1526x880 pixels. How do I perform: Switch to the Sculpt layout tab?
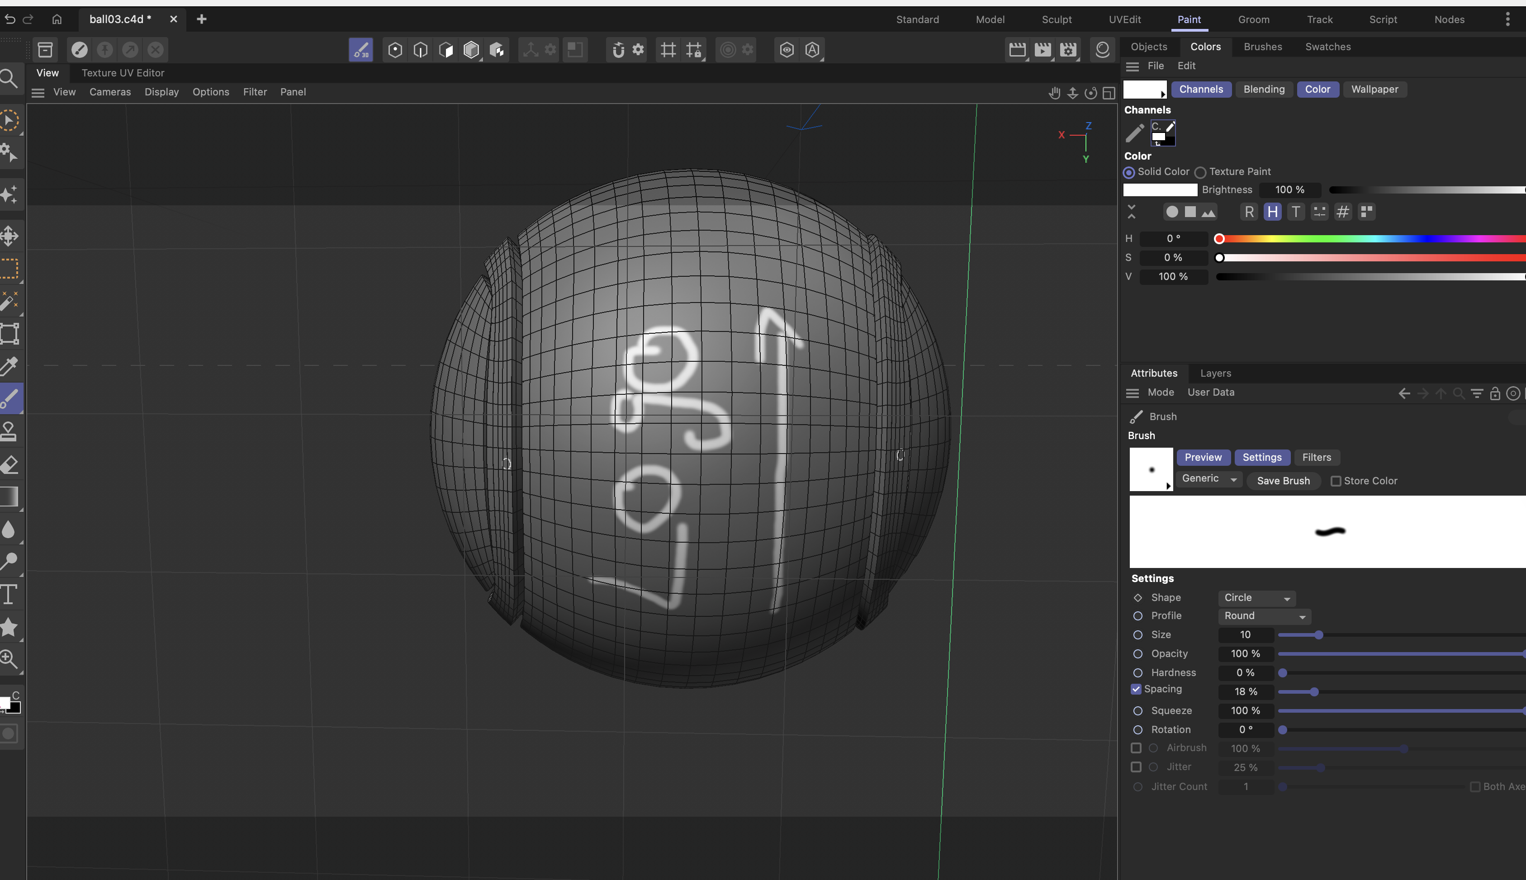coord(1057,19)
